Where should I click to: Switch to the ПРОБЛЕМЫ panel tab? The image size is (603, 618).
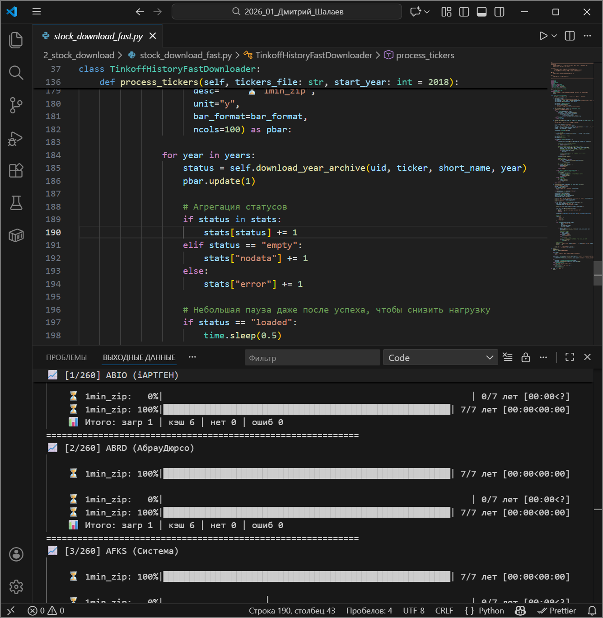(x=66, y=357)
